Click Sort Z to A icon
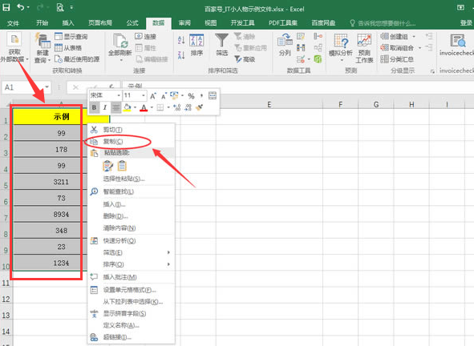474x346 pixels. point(181,55)
